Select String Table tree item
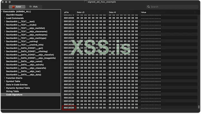 pyautogui.click(x=13, y=91)
